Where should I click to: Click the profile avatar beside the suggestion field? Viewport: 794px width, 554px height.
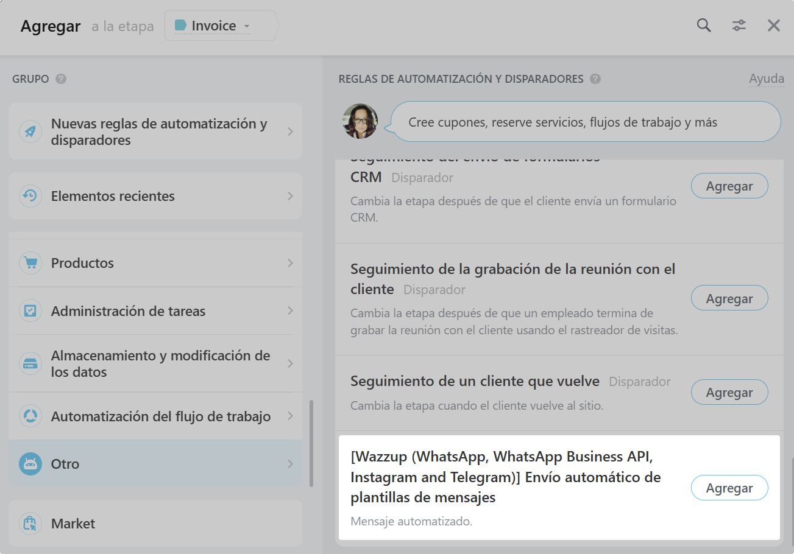pyautogui.click(x=361, y=121)
